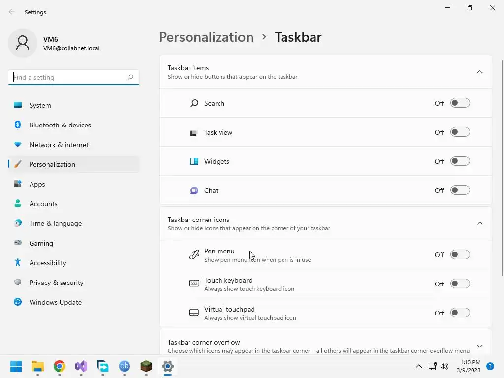Viewport: 504px width, 378px height.
Task: Click the Search magnifier icon in Taskbar items
Action: point(194,103)
